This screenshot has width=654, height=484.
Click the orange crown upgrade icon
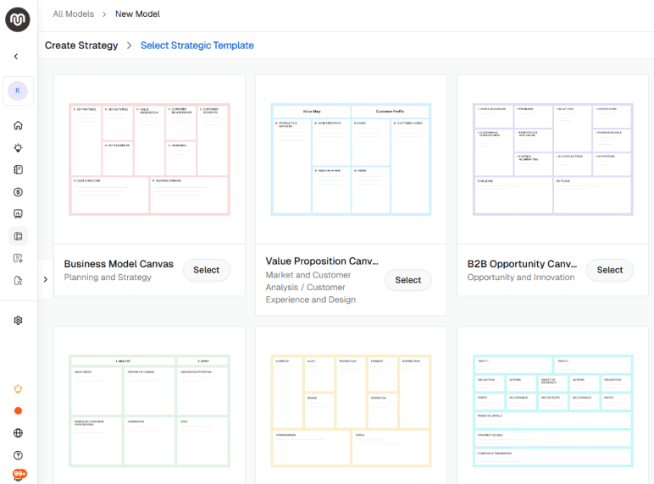point(18,389)
